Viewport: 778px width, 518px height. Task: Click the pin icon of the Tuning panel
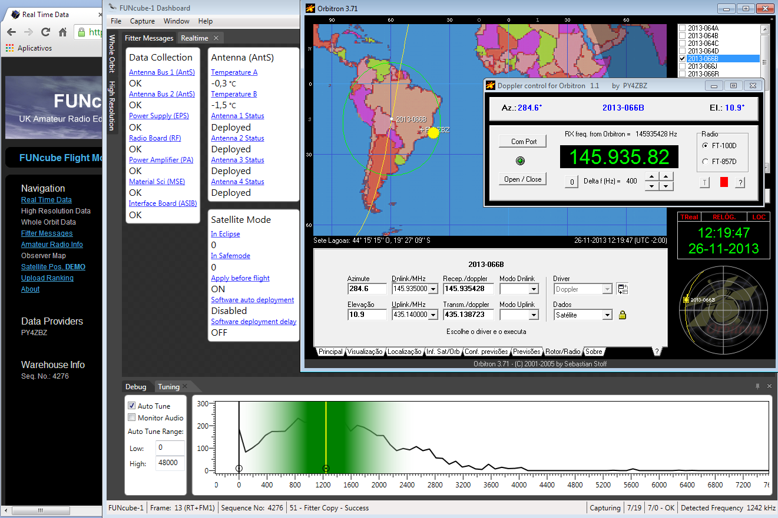point(757,386)
